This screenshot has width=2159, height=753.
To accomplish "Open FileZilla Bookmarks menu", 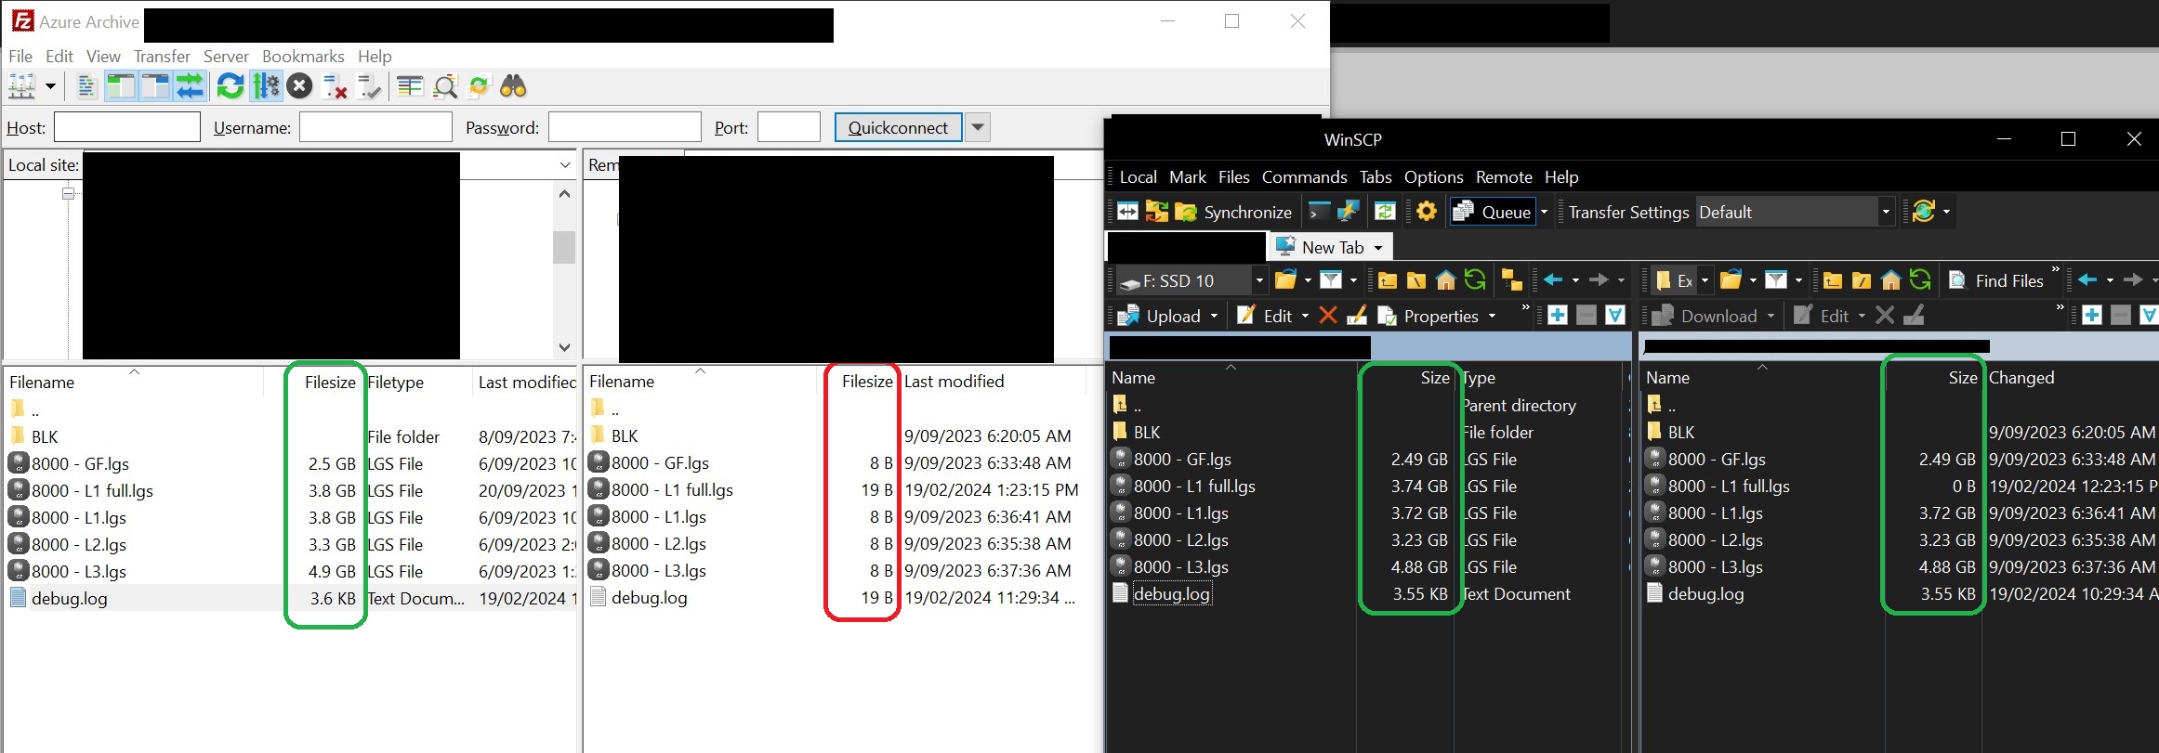I will click(303, 56).
